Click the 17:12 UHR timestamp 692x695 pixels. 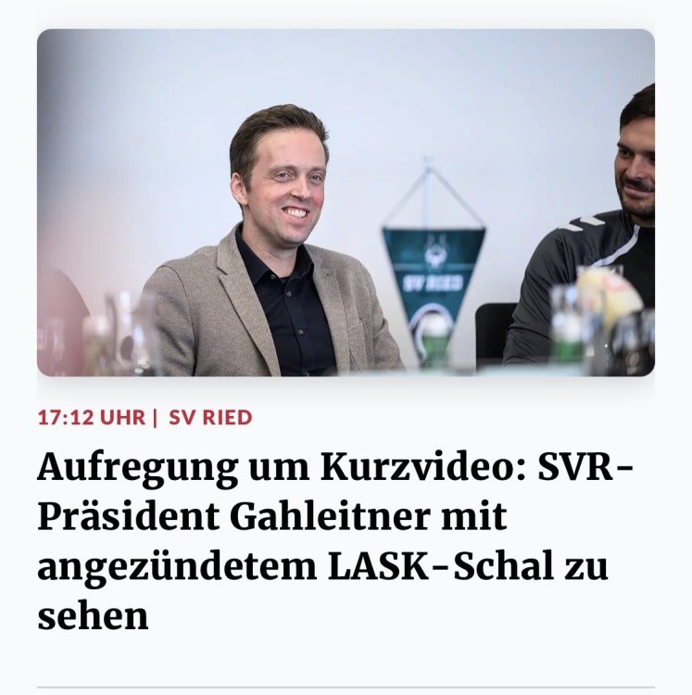92,418
